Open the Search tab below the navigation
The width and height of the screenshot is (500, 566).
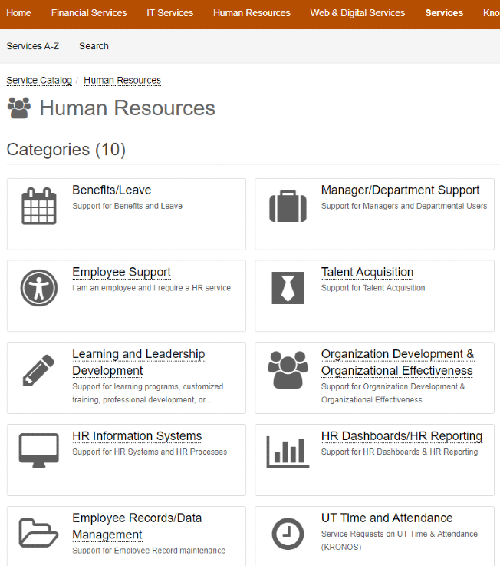[94, 46]
